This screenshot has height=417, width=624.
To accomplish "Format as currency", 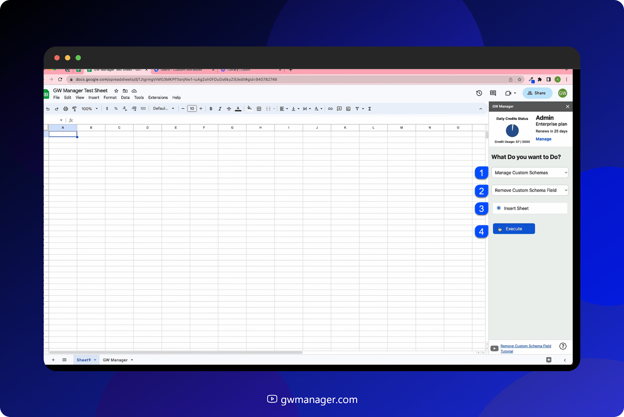I will pos(107,109).
